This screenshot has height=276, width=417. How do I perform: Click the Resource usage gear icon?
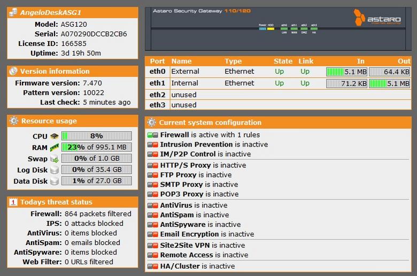coord(13,121)
